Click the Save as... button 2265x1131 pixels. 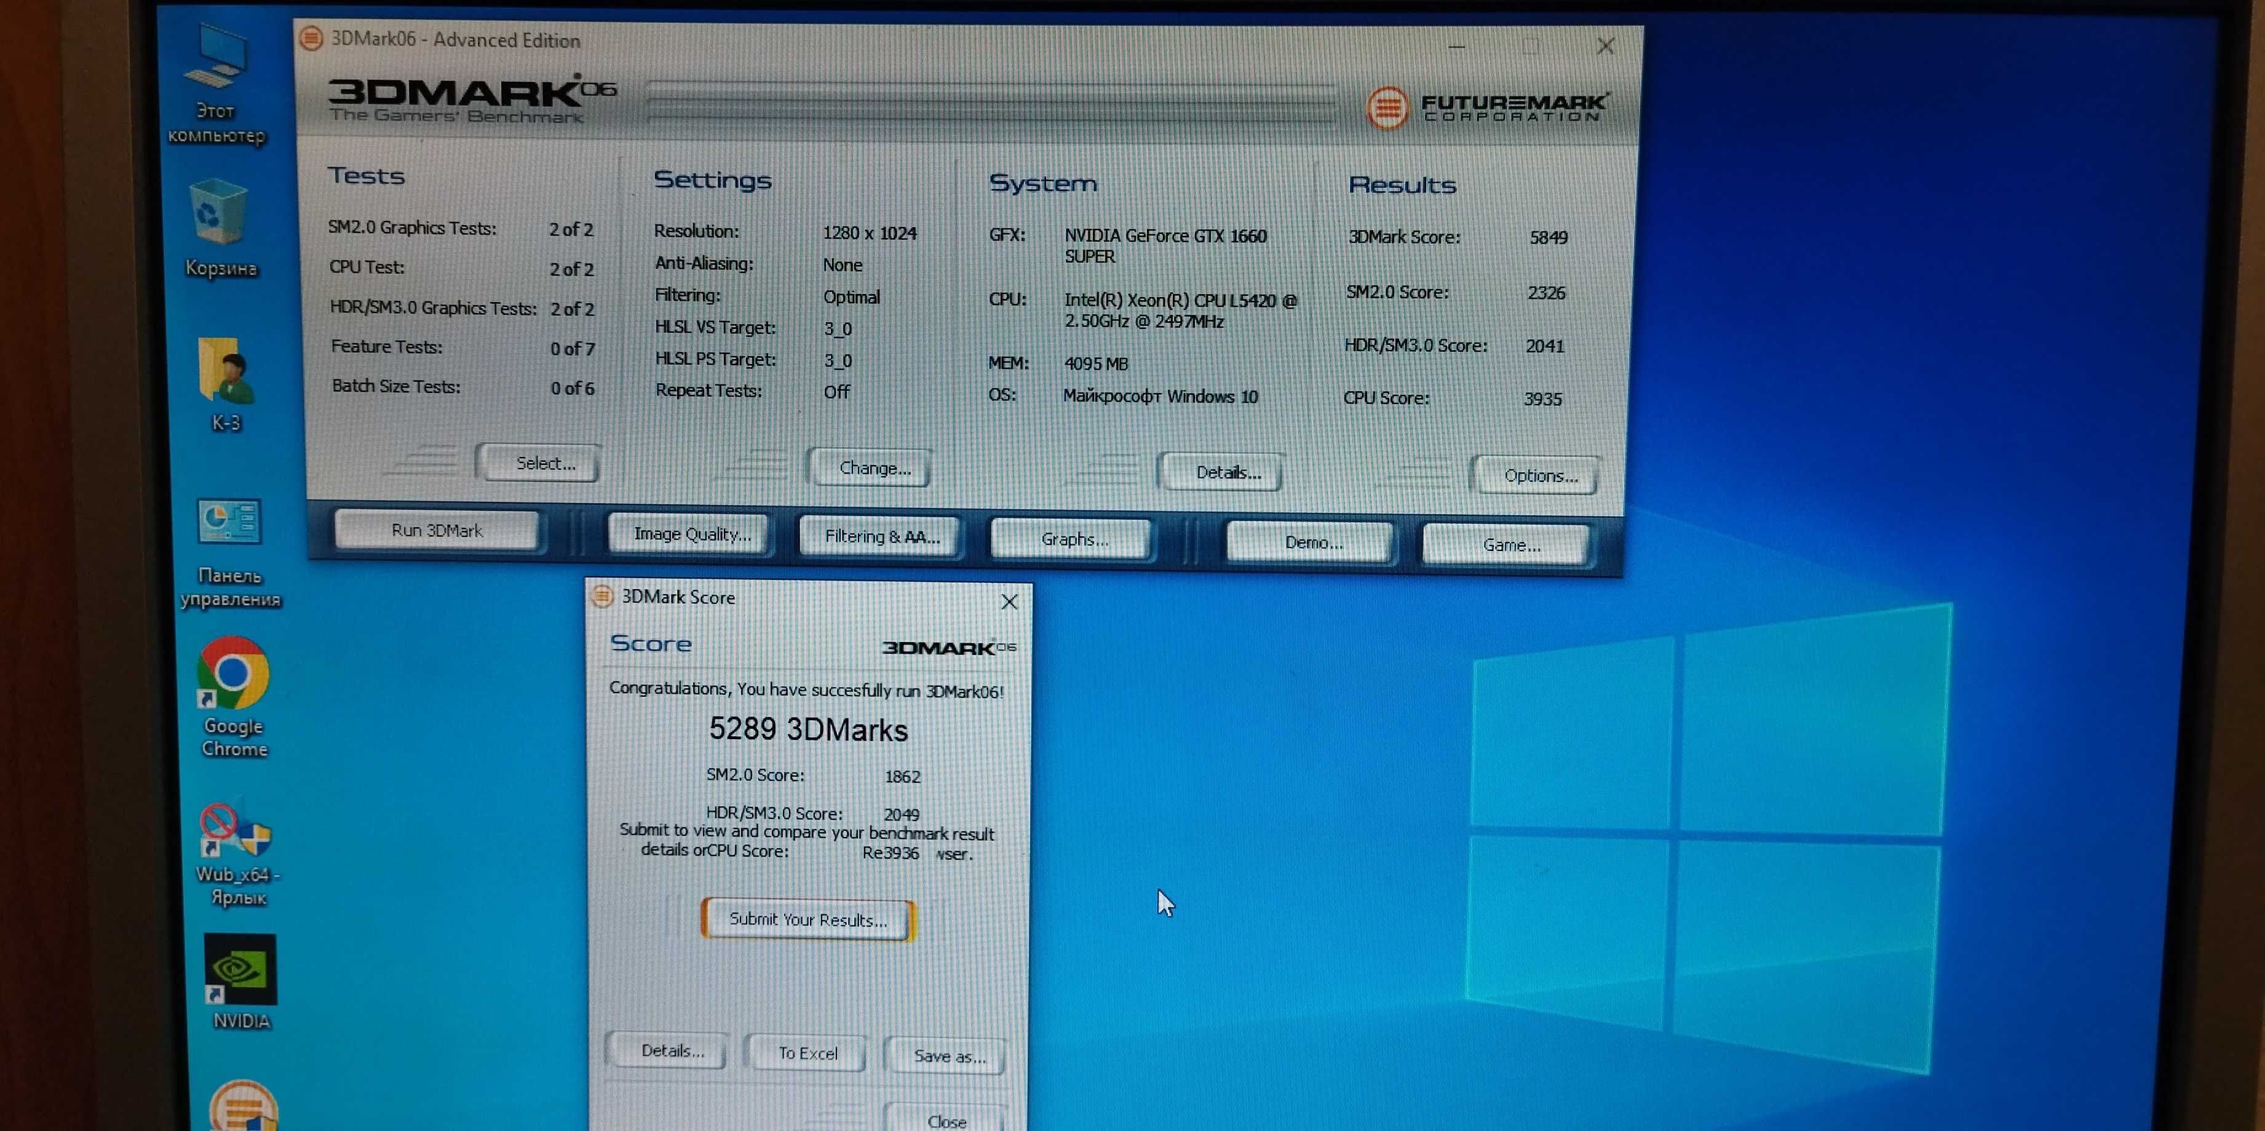[x=946, y=1055]
